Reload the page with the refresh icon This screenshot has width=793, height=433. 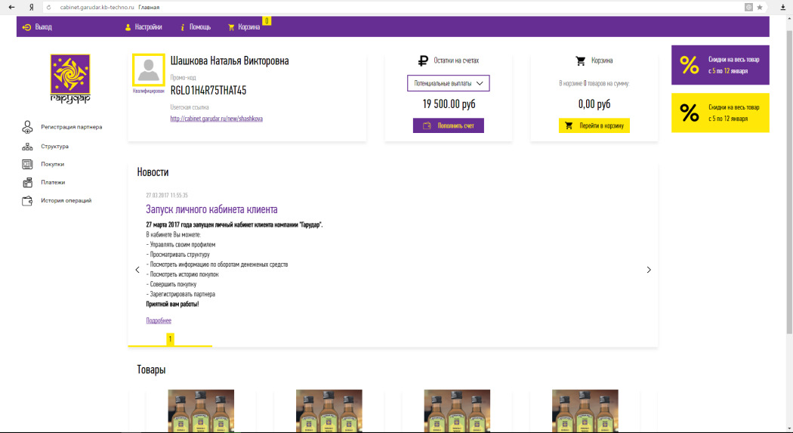48,7
